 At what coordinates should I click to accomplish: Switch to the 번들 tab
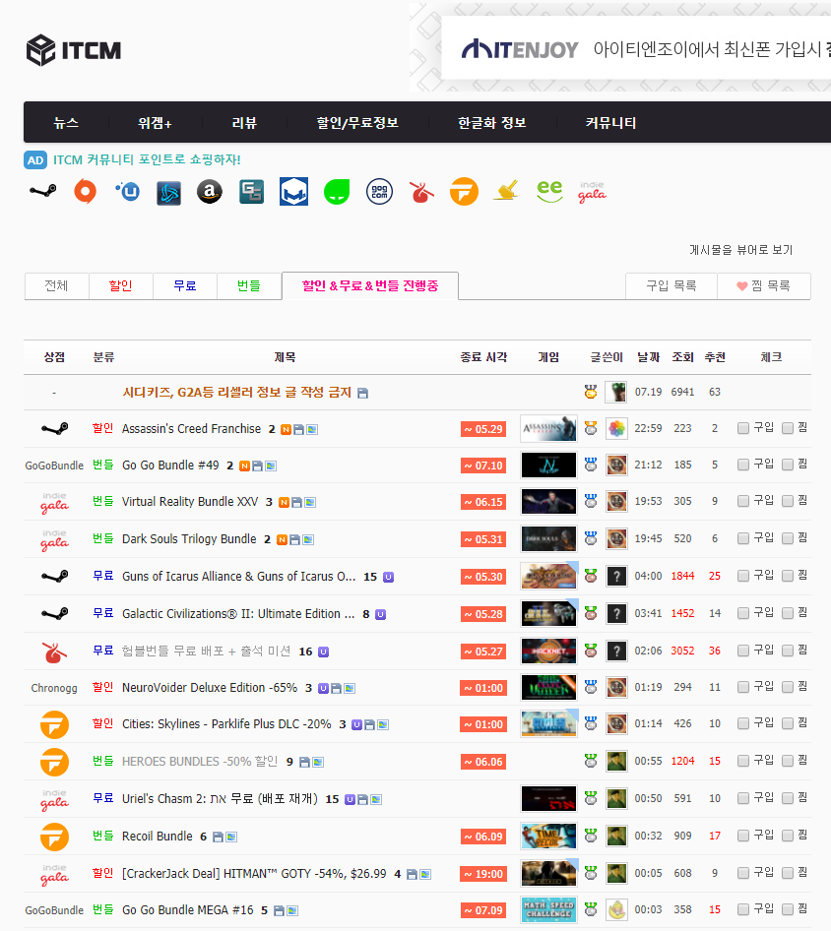pos(249,286)
